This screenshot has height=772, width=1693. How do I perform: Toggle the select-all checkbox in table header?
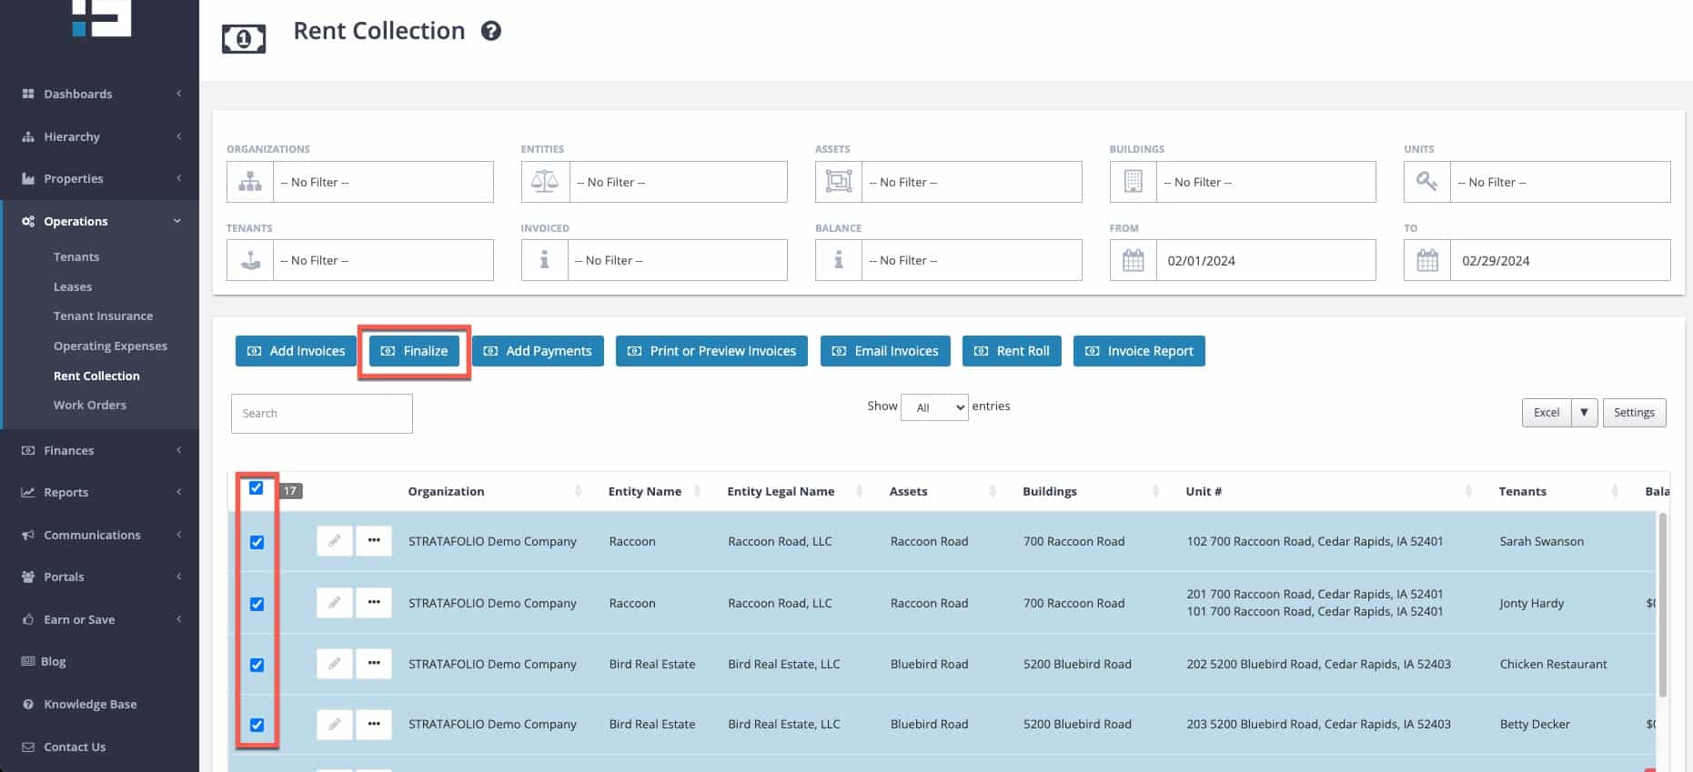[x=257, y=488]
